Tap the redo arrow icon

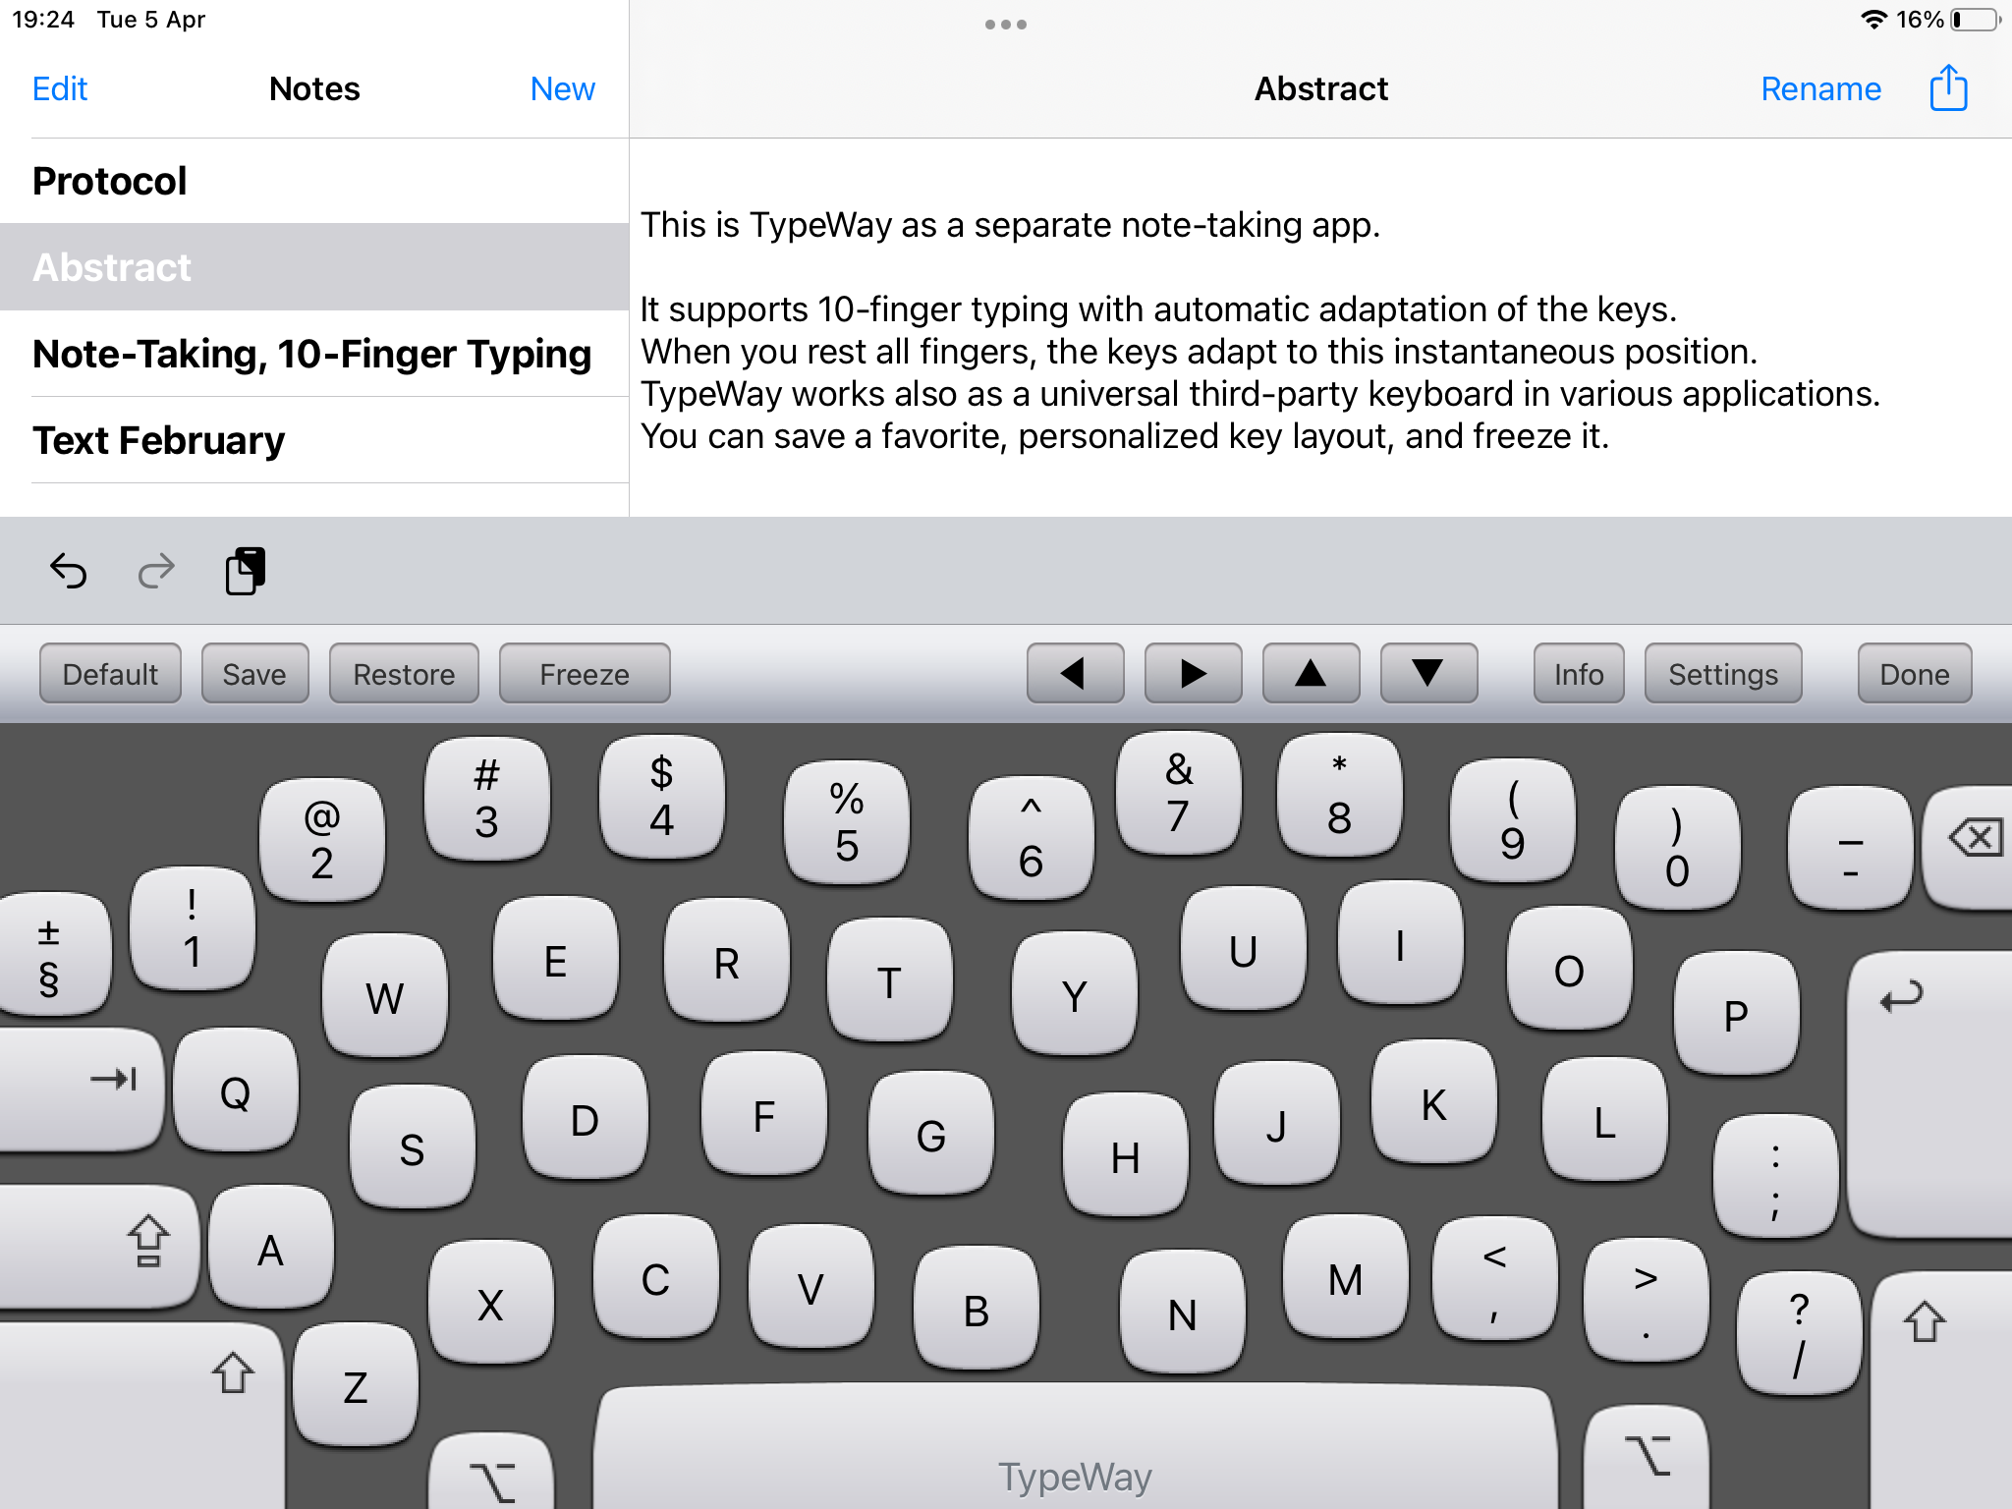[156, 571]
